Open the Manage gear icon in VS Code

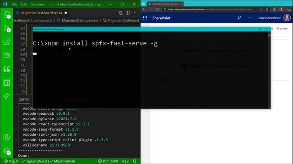(6, 151)
